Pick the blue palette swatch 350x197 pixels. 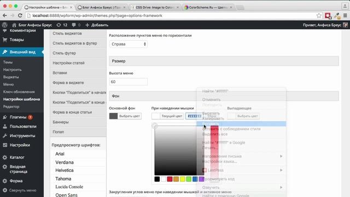195,179
